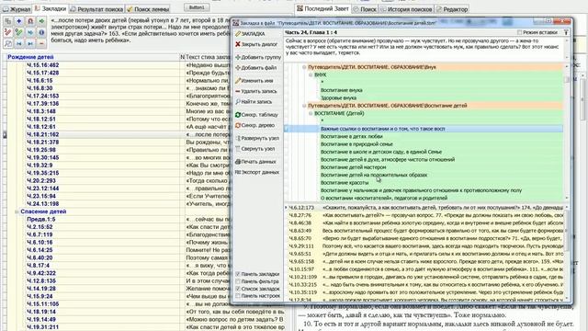Select verse row Ч.10.21:109 in dialog
Viewport: 588px width, 331px height.
pos(425,277)
